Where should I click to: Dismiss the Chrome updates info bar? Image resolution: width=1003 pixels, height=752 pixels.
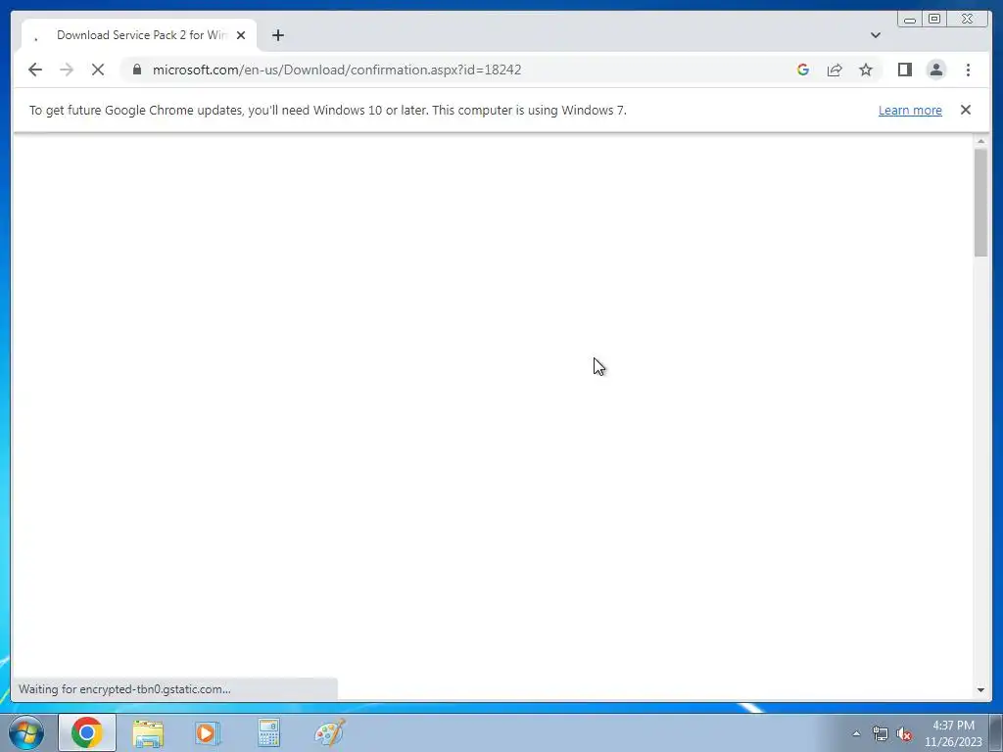pyautogui.click(x=965, y=110)
